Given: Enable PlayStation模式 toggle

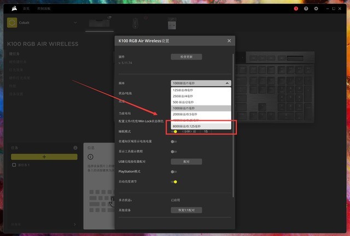Looking at the screenshot, I should tap(174, 172).
